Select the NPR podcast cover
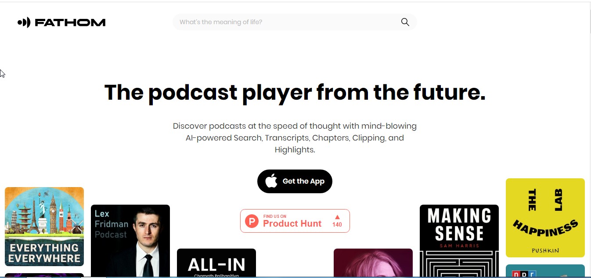This screenshot has height=278, width=591. 545,271
